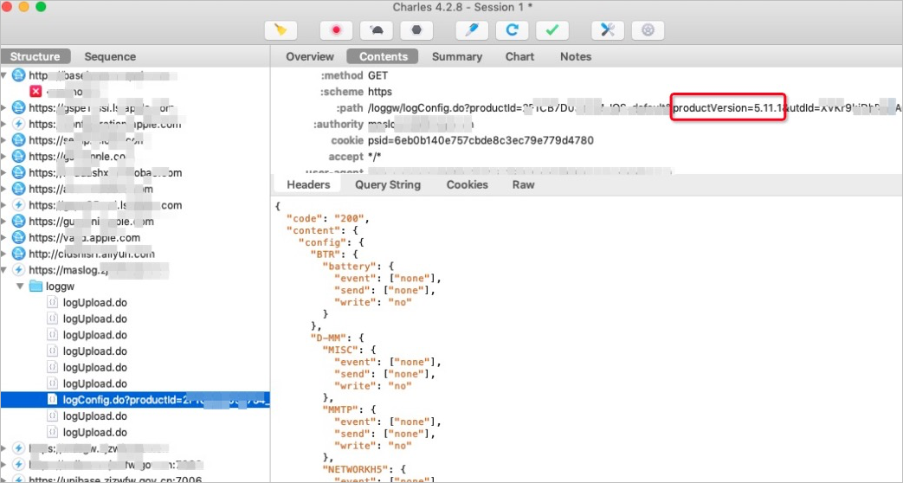Viewport: 903px width, 483px height.
Task: Open the Tools wrench icon
Action: tap(608, 30)
